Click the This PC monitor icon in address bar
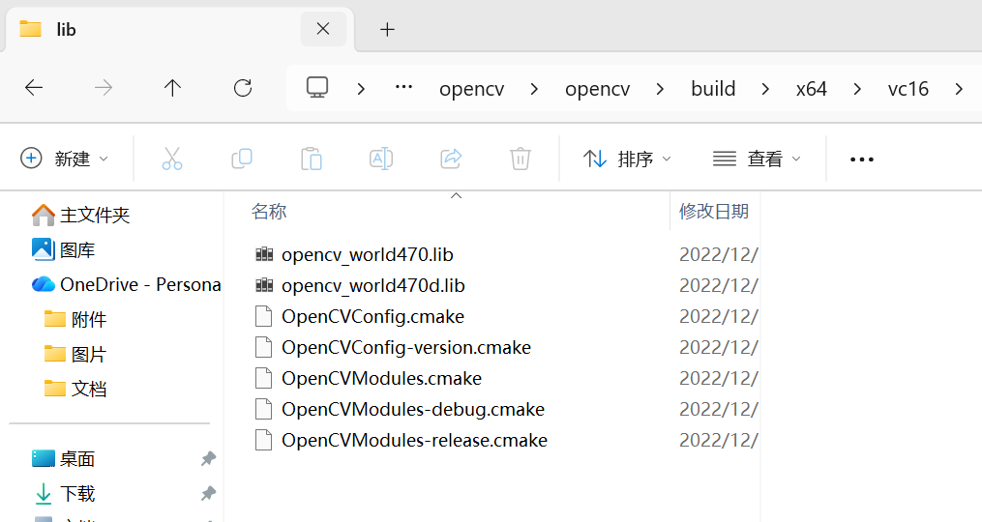982x522 pixels. coord(317,88)
